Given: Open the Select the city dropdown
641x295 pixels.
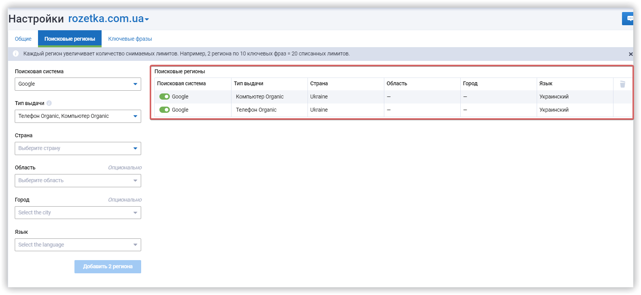Looking at the screenshot, I should [x=78, y=213].
